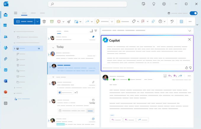Toggle the hamburger navigation menu

tap(16, 13)
